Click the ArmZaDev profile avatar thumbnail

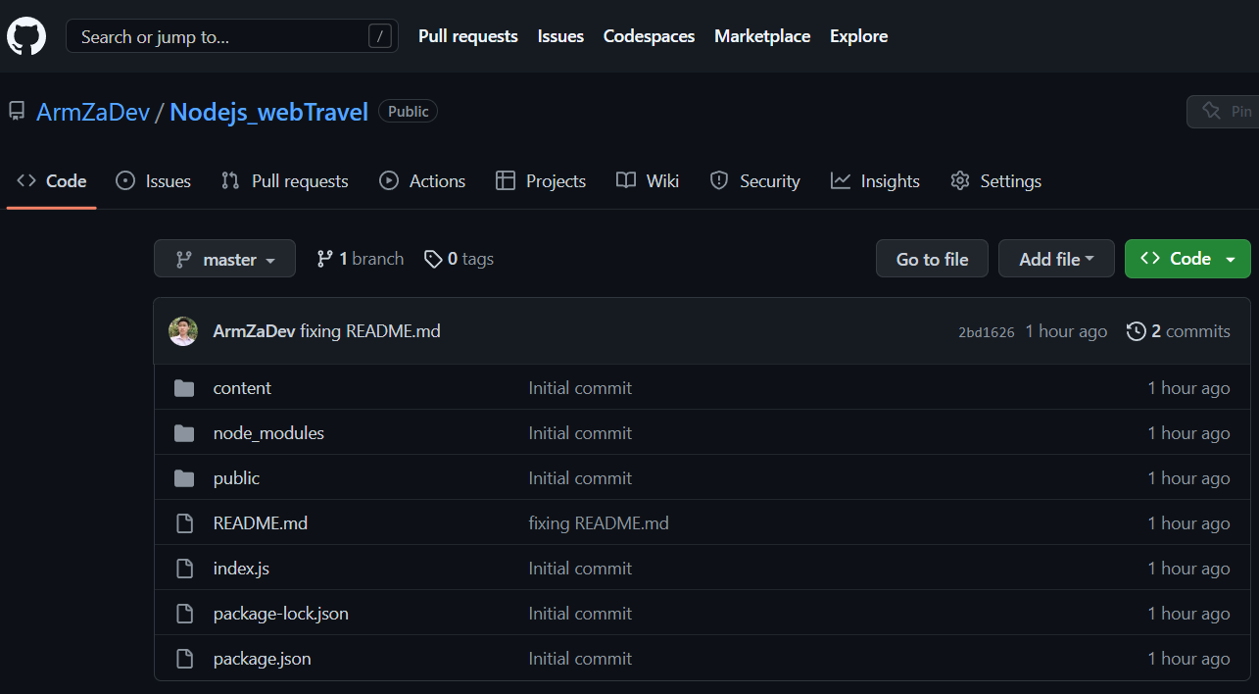183,331
